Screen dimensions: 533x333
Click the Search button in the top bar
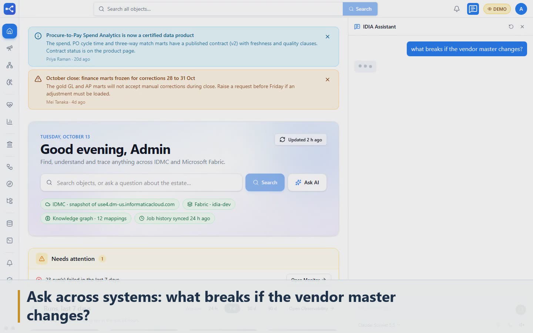(360, 9)
